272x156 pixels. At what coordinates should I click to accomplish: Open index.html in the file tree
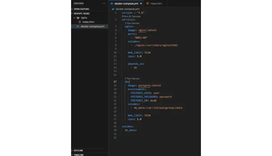pos(88,22)
